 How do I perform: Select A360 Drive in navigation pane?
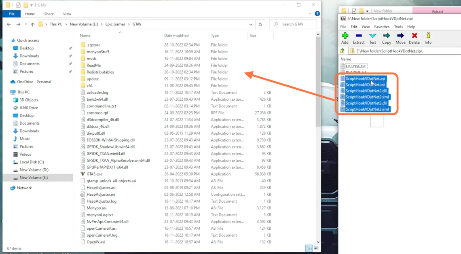click(x=29, y=108)
